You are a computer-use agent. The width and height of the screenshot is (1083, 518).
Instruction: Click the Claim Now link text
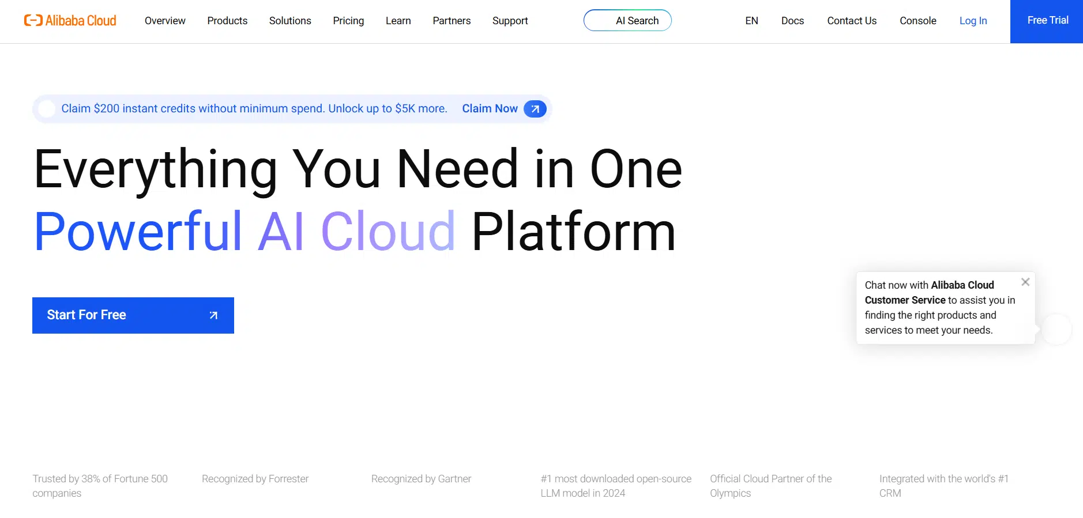pos(490,109)
